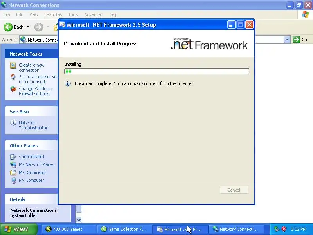Click the green Back arrow icon
Viewport: 313px width, 235px height.
click(x=8, y=27)
